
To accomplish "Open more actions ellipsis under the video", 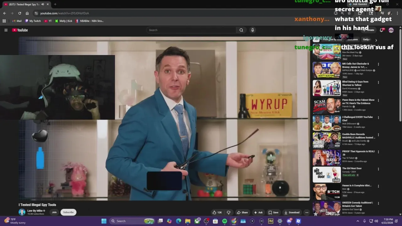I will click(x=307, y=213).
